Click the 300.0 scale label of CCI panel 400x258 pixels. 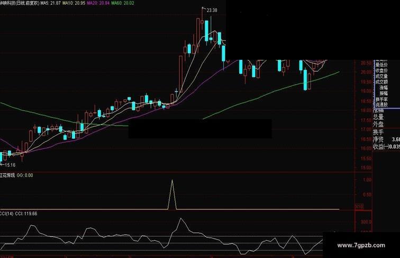(366, 222)
